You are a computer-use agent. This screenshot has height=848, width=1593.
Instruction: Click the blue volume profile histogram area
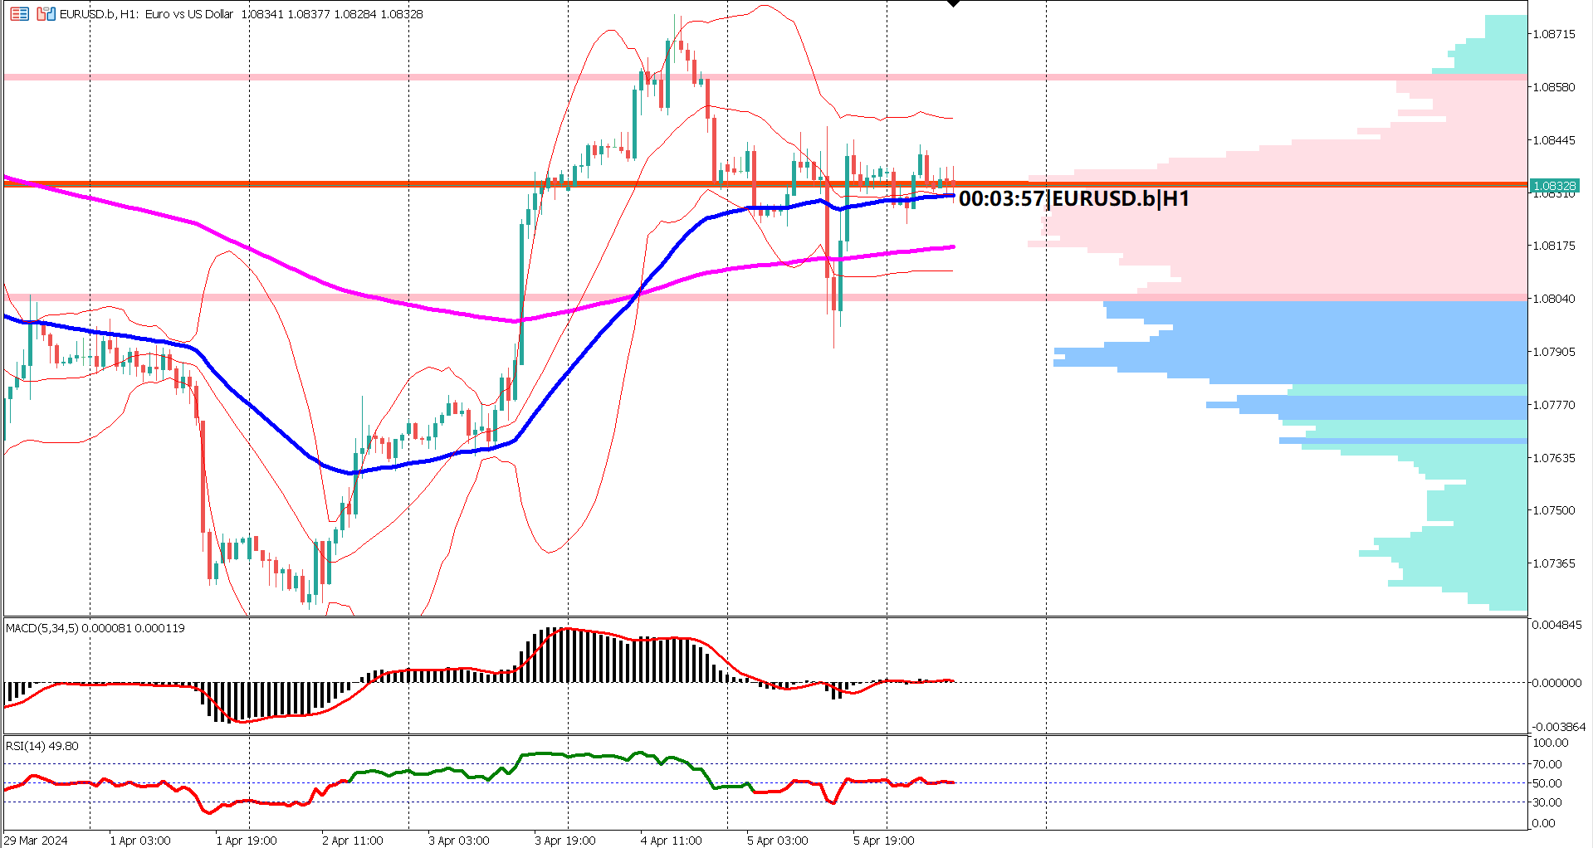pyautogui.click(x=1328, y=348)
